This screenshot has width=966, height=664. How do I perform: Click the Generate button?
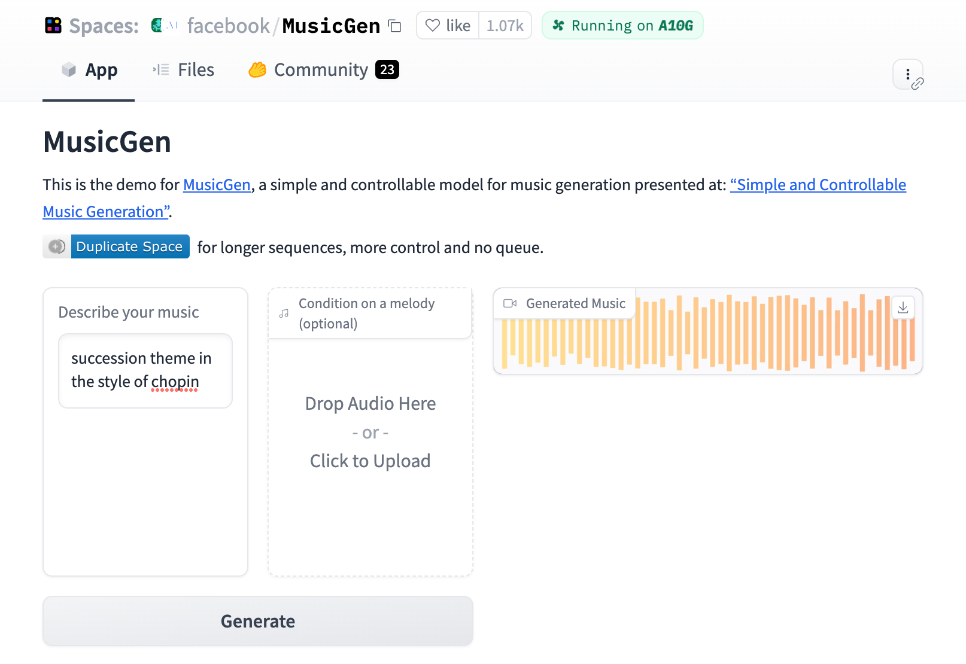258,621
